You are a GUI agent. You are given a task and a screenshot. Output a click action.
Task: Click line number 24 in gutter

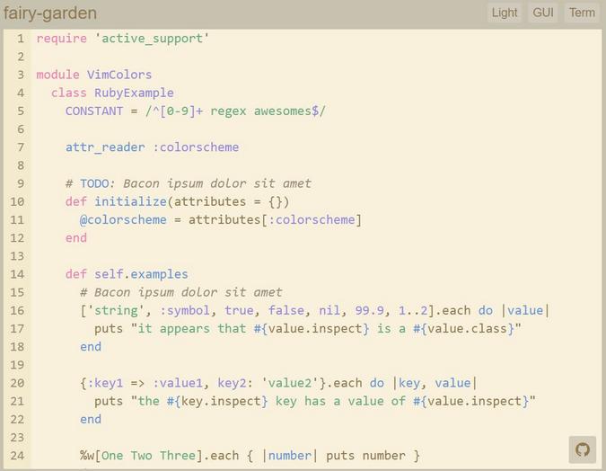[x=17, y=456]
